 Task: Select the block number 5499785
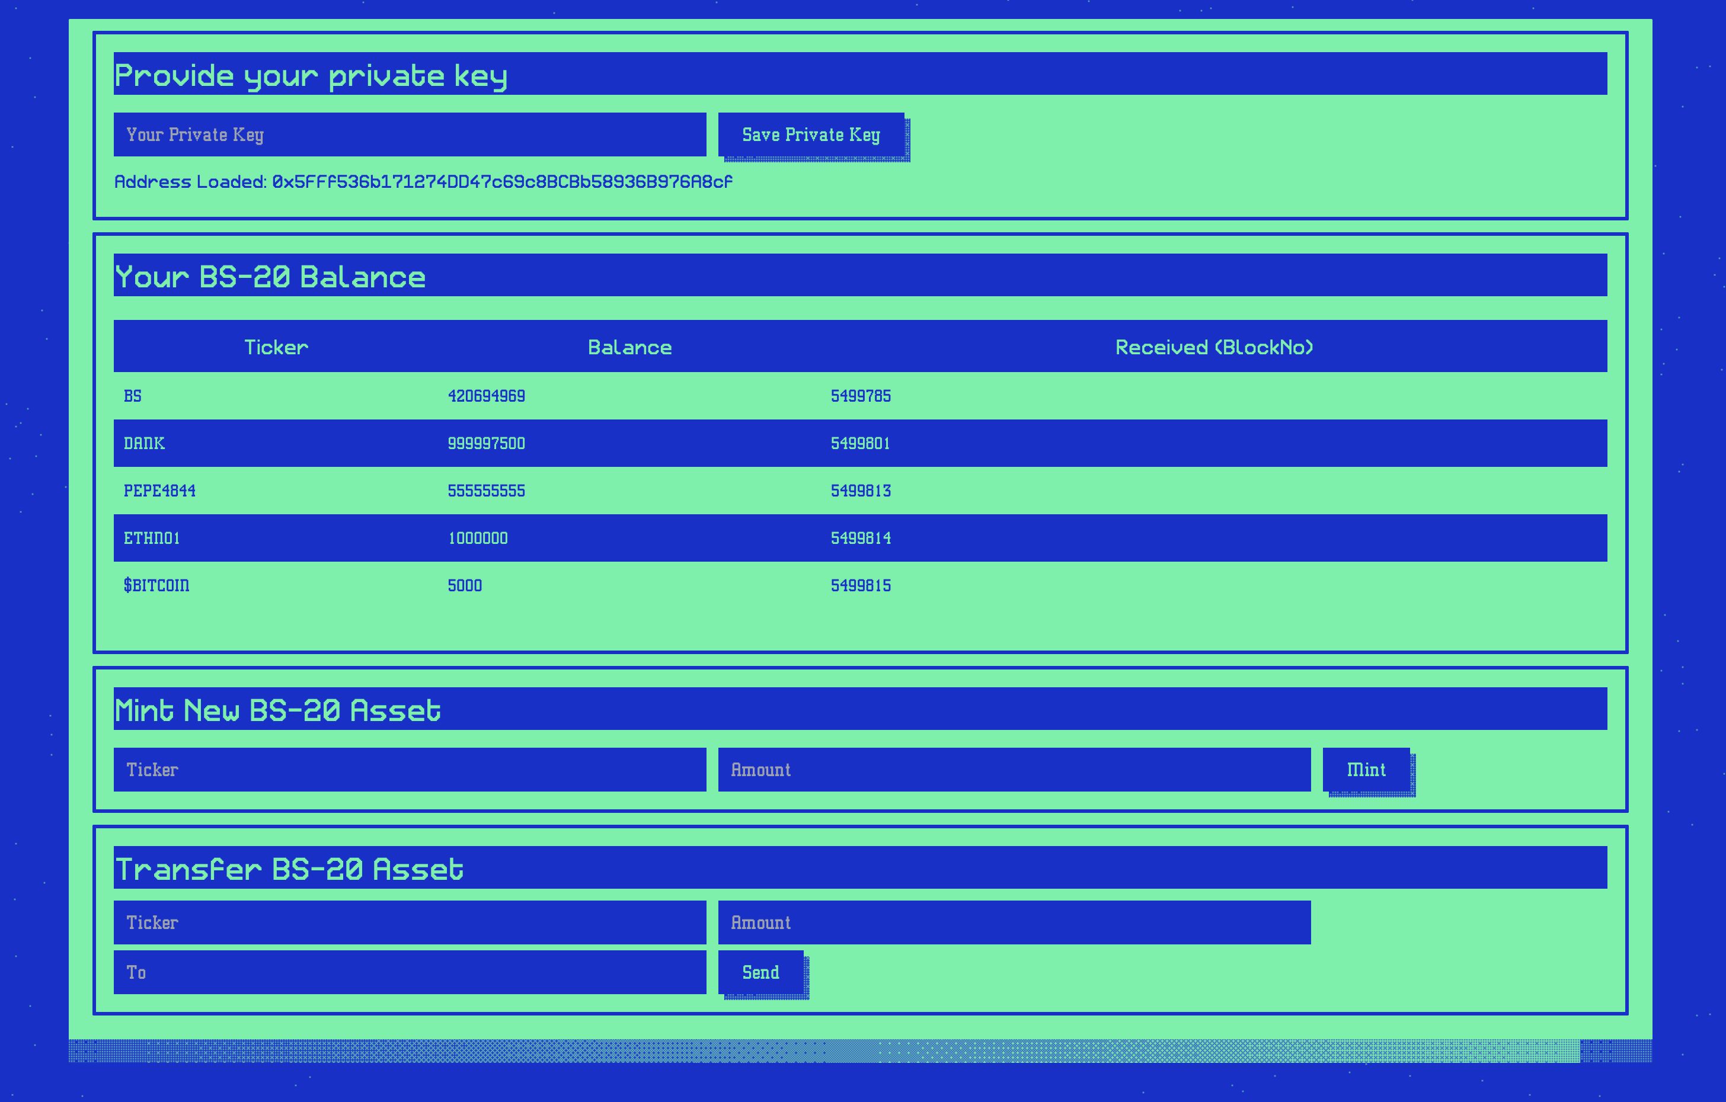[x=861, y=396]
